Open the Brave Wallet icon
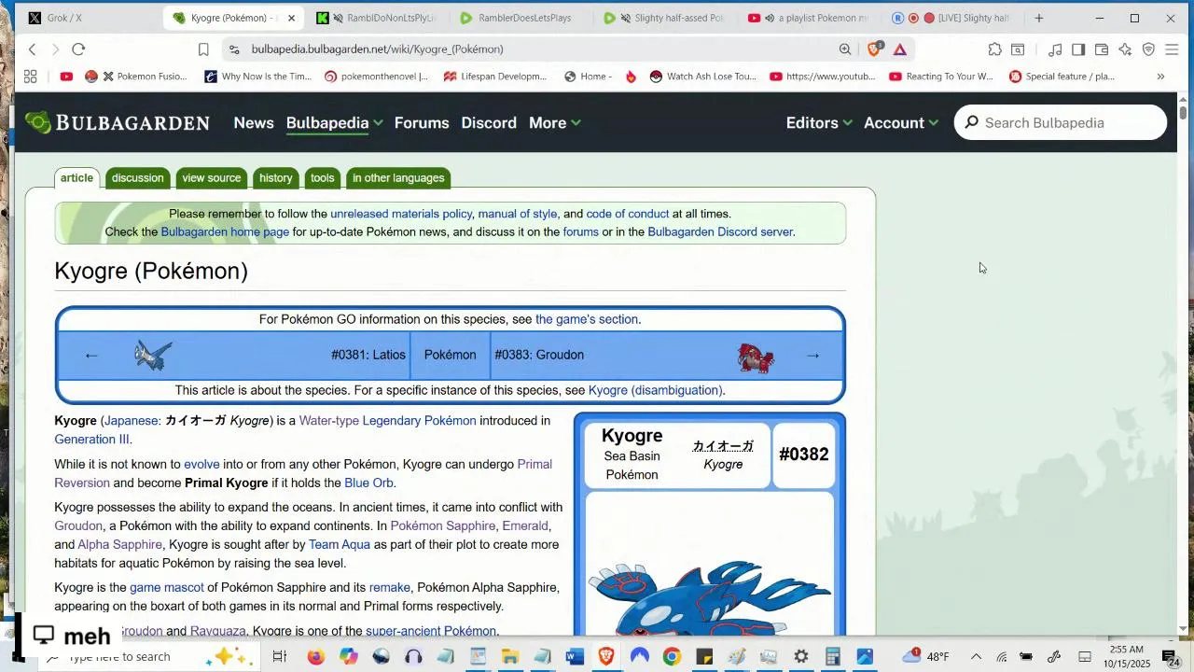This screenshot has width=1194, height=672. pos(1102,49)
